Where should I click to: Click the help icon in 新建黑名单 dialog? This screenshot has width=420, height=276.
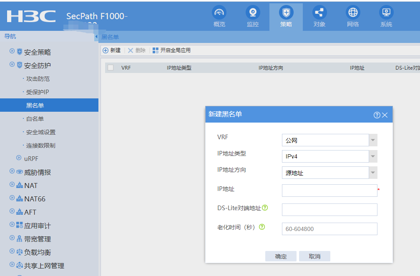(x=377, y=115)
